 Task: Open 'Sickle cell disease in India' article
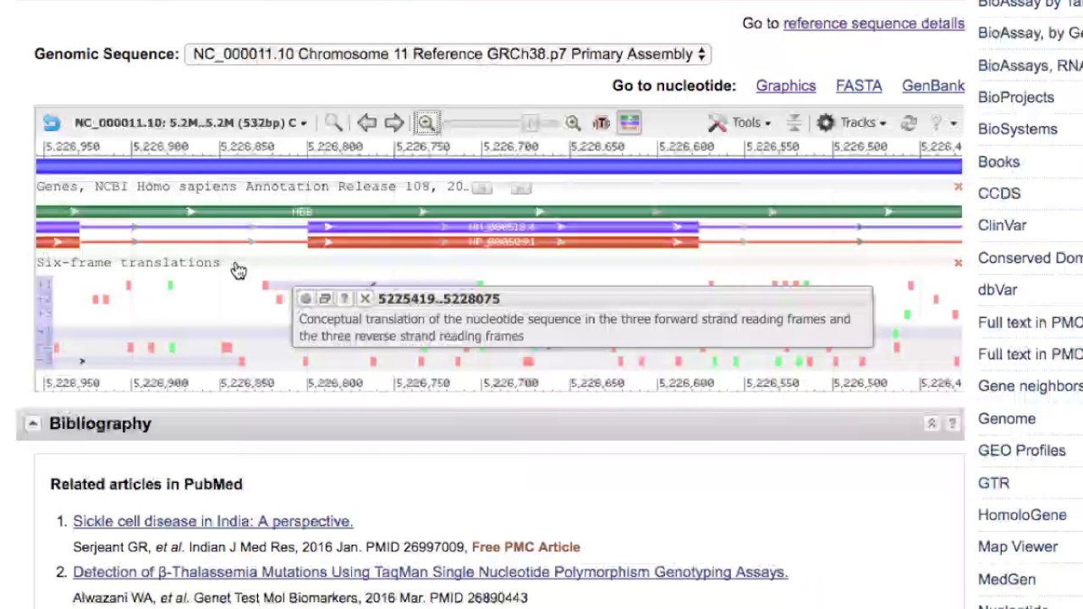pos(212,521)
